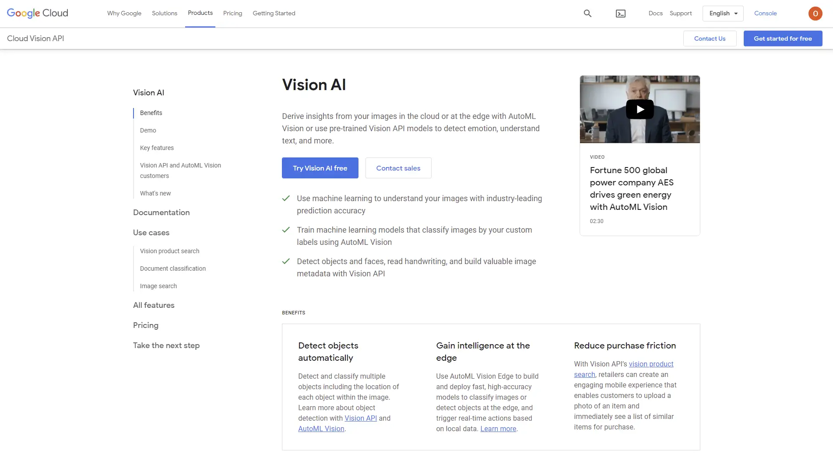Viewport: 833px width, 474px height.
Task: Click the Vision AI main heading
Action: 314,85
